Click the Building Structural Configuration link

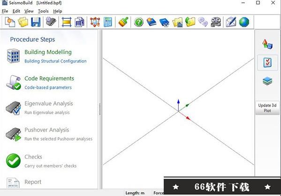click(55, 61)
